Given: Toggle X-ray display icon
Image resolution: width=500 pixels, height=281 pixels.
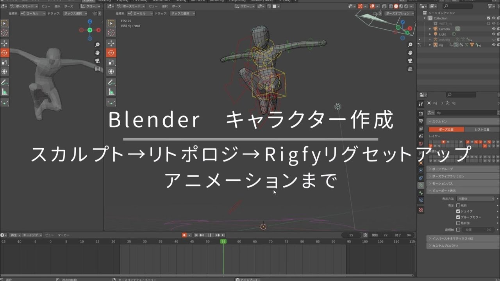Looking at the screenshot, I should pos(384,6).
